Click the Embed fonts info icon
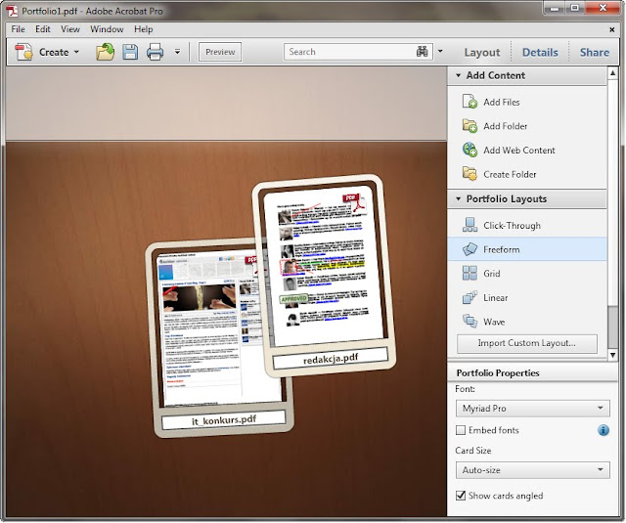 click(604, 430)
